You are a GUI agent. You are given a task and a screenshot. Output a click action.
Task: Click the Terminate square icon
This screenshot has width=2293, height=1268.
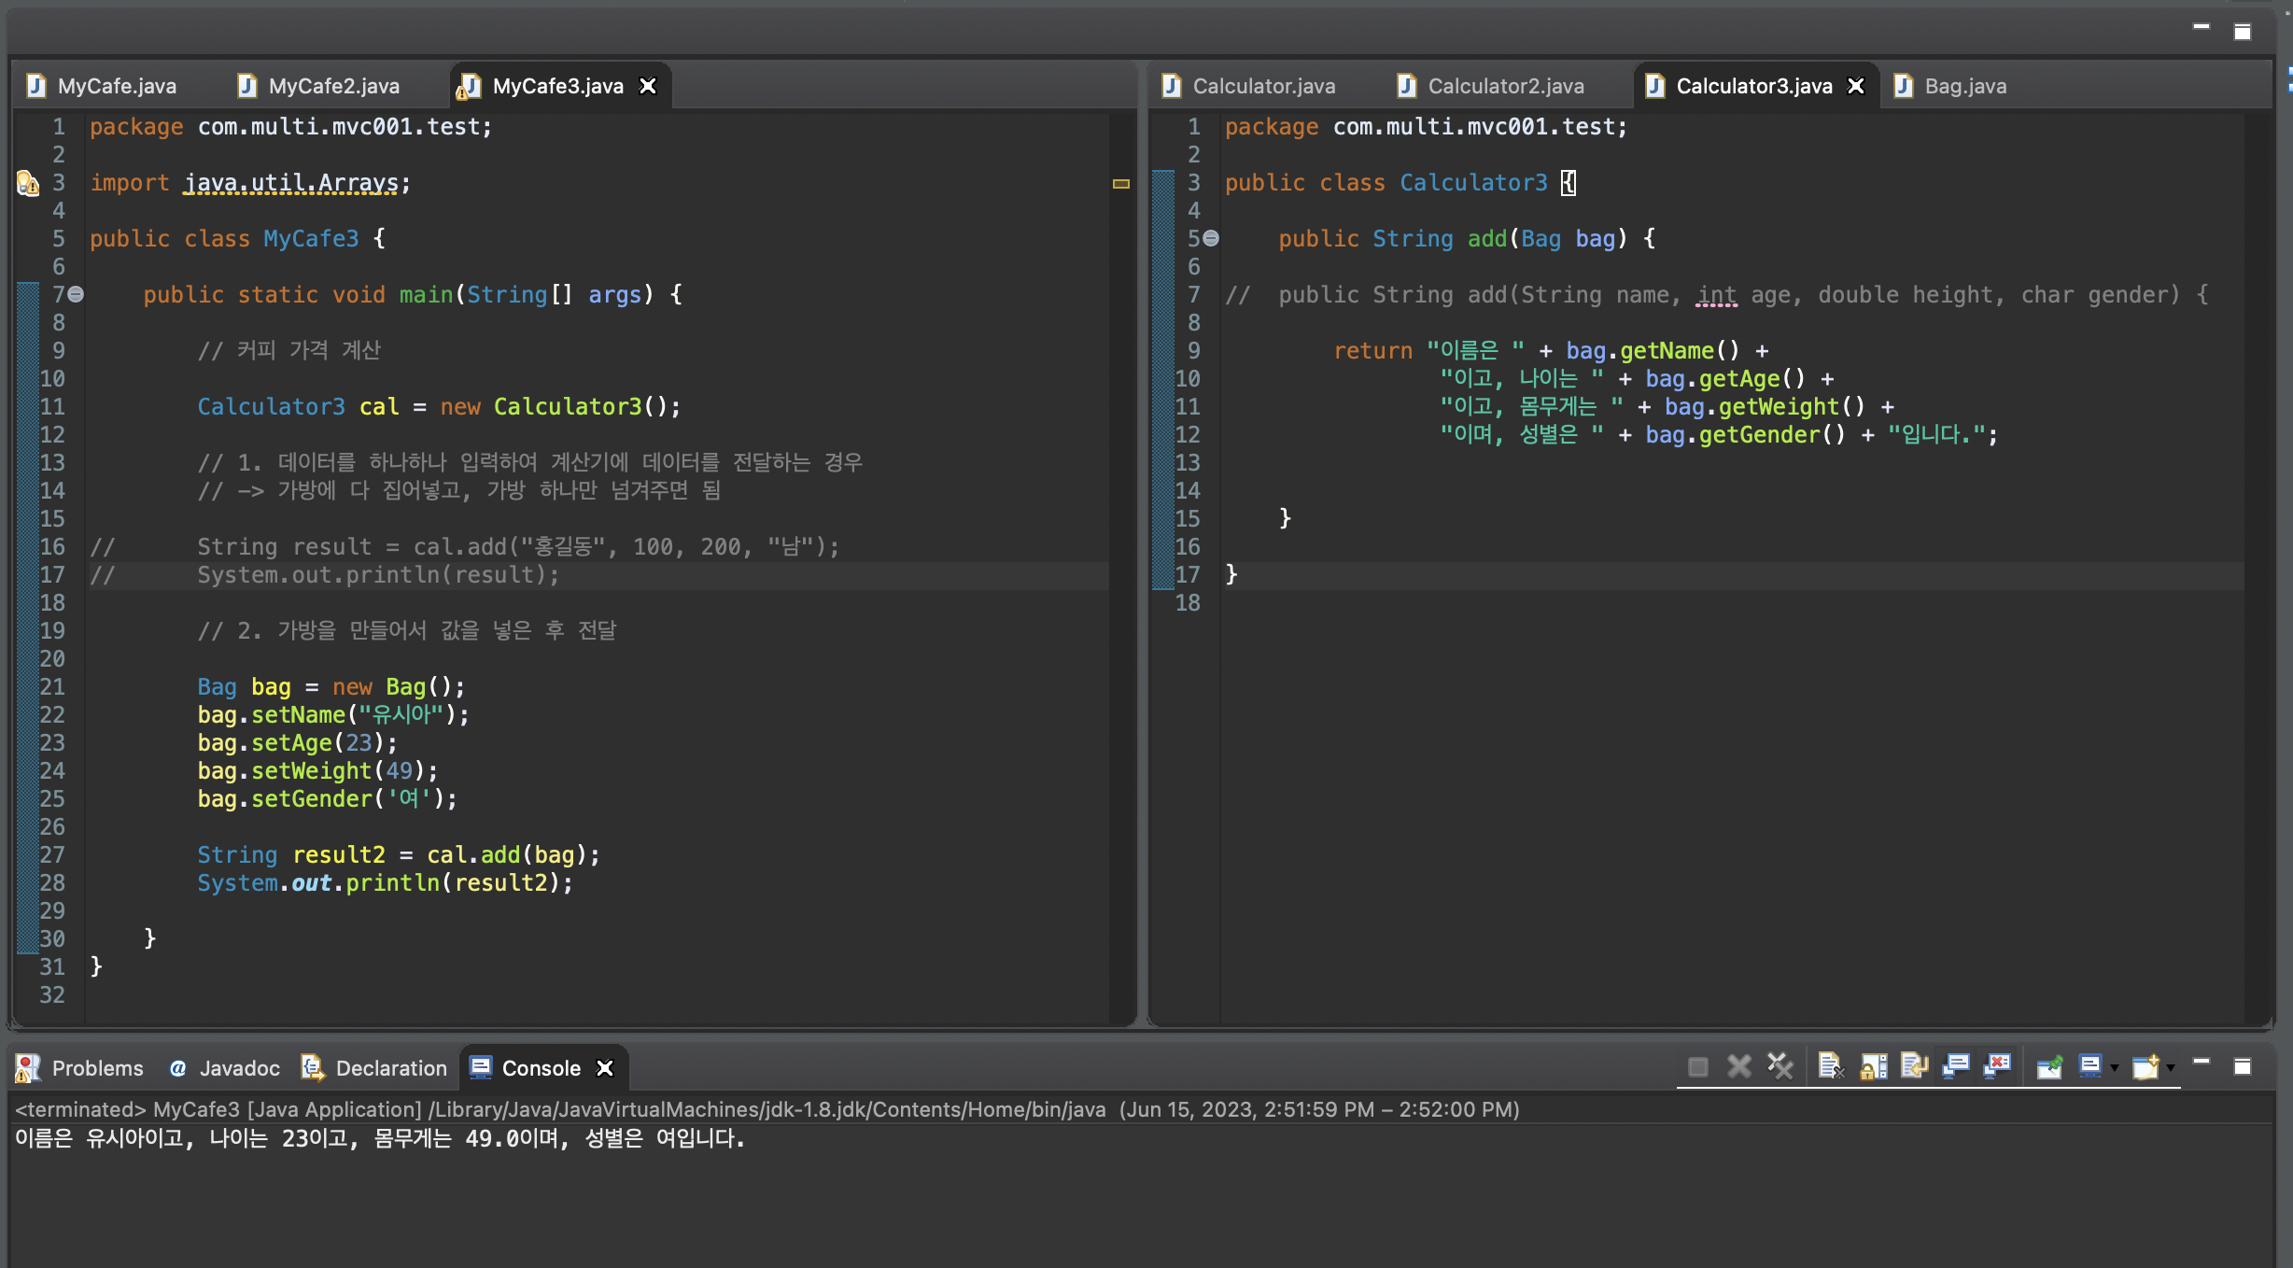point(1697,1066)
